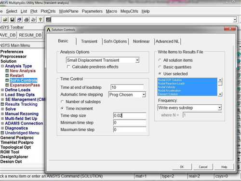Switch to the Transient tab
Viewport: 241px width, 181px height.
pyautogui.click(x=89, y=42)
